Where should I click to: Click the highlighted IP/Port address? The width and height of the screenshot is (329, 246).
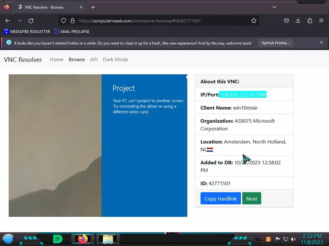coord(243,94)
